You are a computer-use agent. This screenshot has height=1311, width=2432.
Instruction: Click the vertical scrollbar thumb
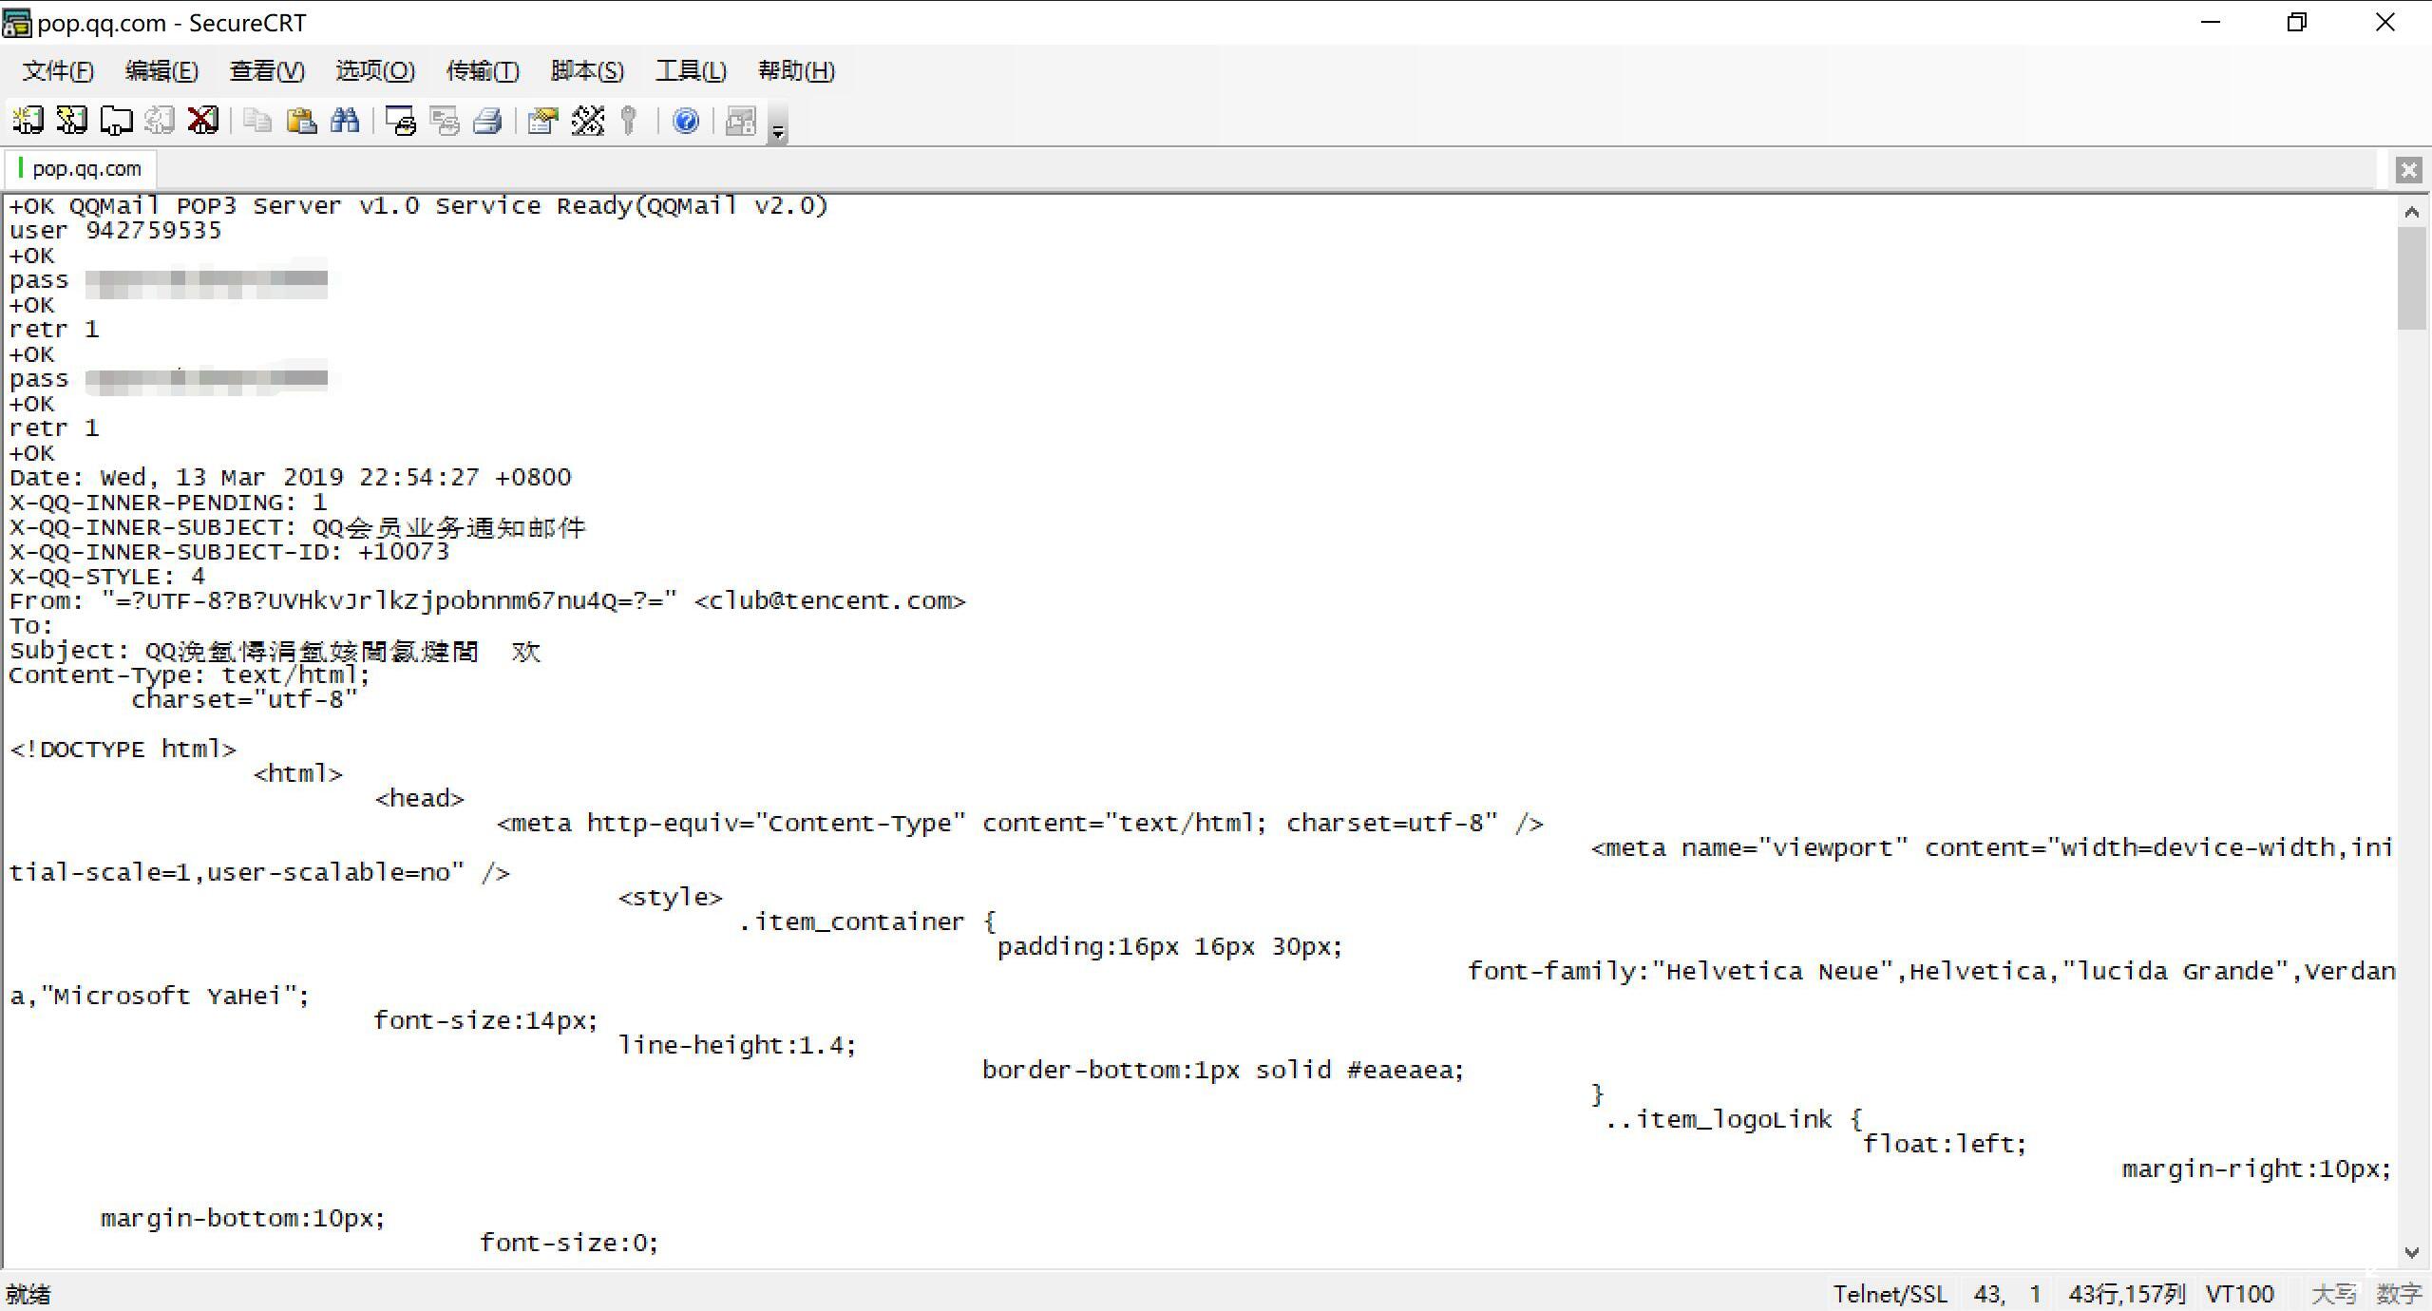pos(2411,277)
